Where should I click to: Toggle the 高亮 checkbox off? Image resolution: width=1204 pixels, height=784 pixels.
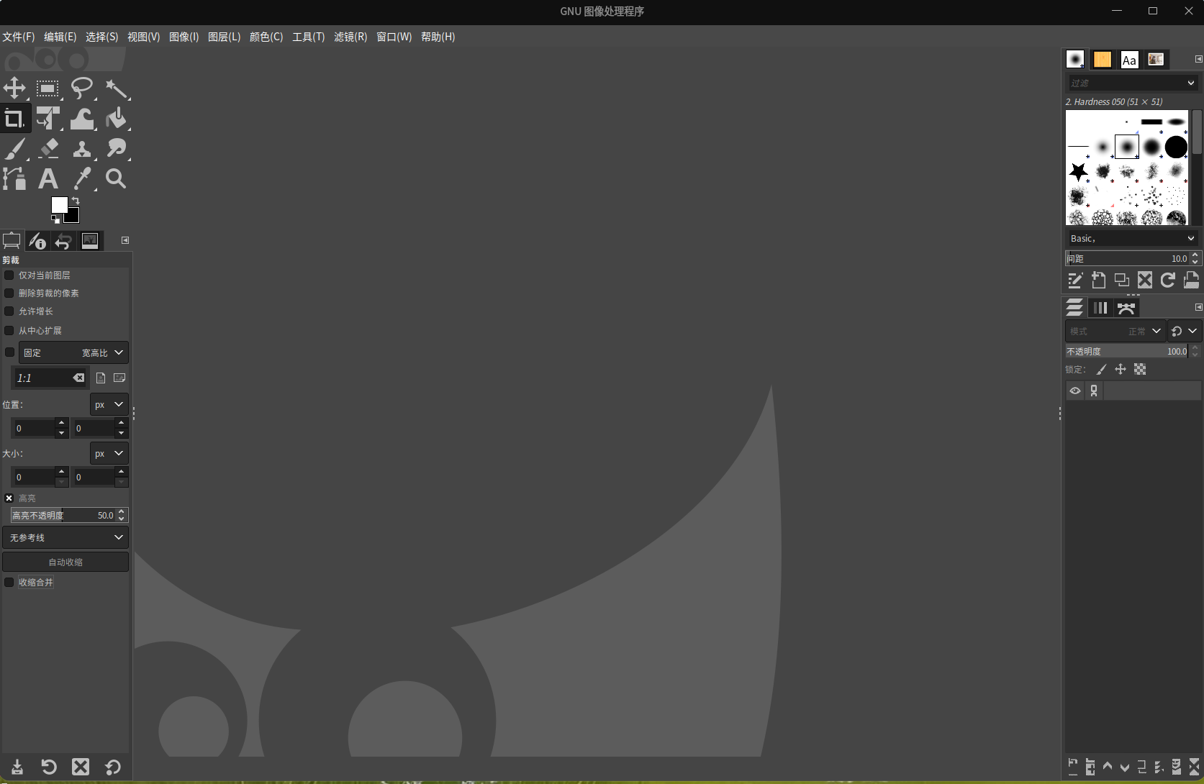click(x=9, y=498)
